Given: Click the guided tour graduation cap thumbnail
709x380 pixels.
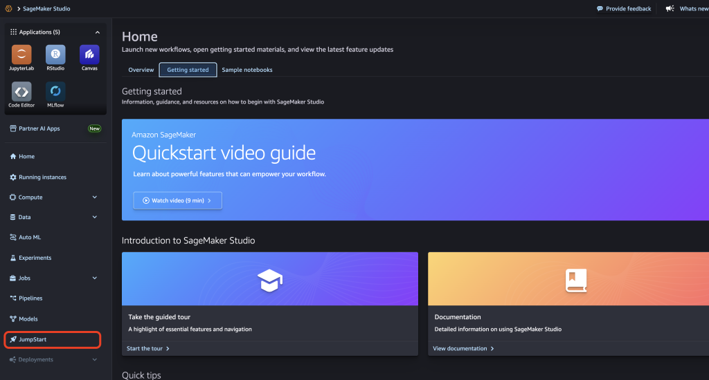Looking at the screenshot, I should [270, 279].
